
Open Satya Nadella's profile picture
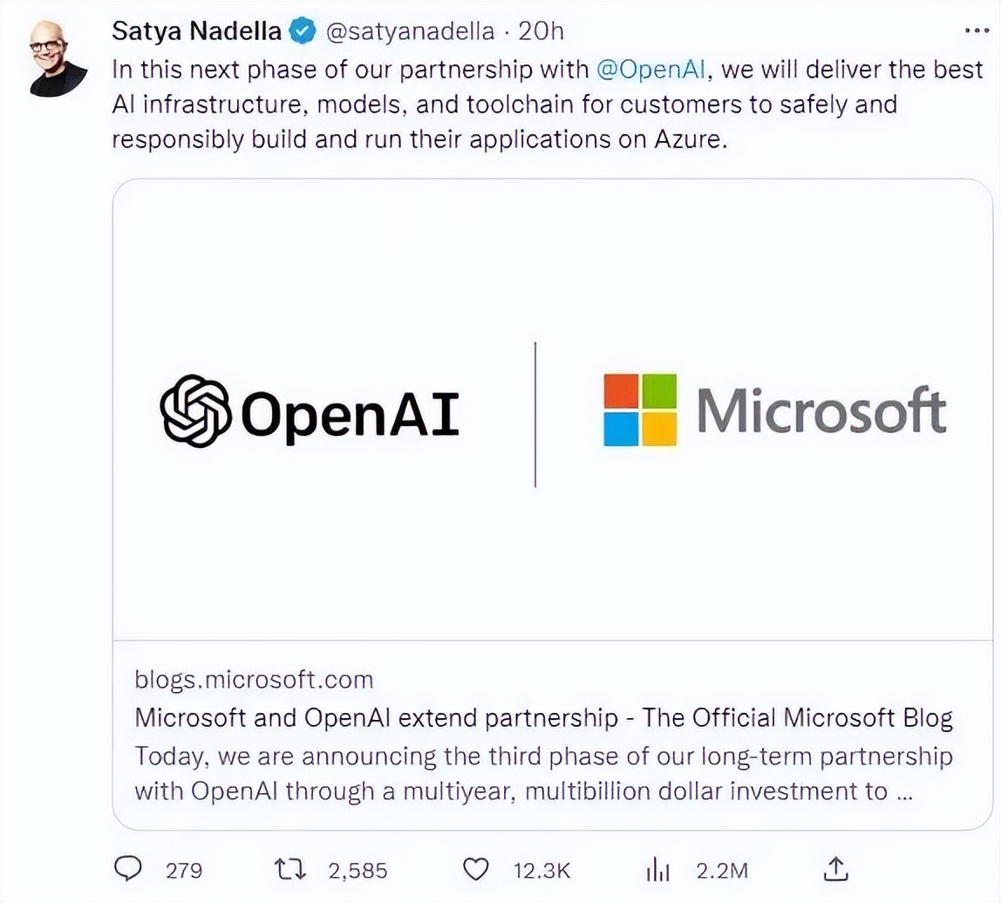click(58, 58)
